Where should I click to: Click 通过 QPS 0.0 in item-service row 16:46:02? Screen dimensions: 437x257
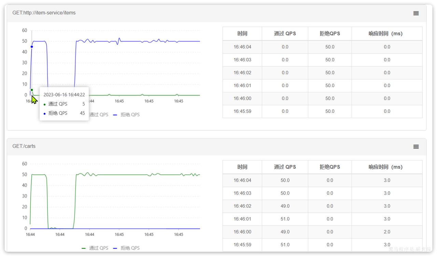pos(285,73)
